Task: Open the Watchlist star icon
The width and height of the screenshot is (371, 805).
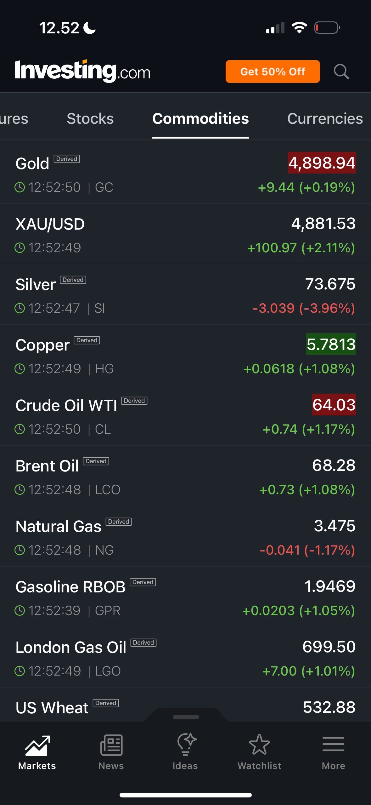Action: (x=259, y=745)
